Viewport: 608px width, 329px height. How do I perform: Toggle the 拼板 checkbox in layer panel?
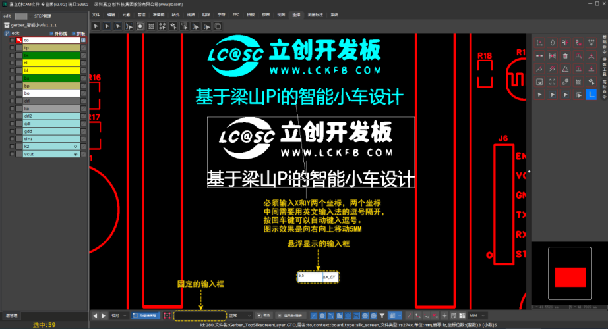[74, 34]
